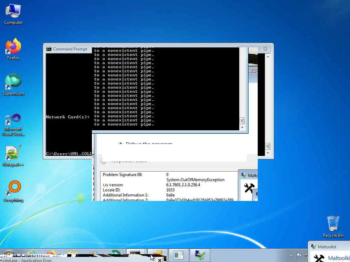Screen dimensions: 350x262
Task: Open the Supermium browser shortcut
Action: point(13,85)
